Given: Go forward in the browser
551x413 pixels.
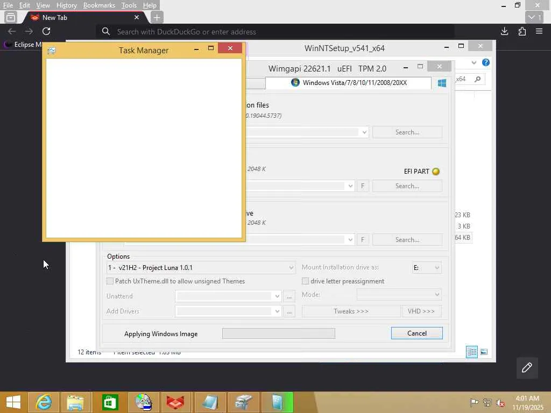Looking at the screenshot, I should click(29, 31).
